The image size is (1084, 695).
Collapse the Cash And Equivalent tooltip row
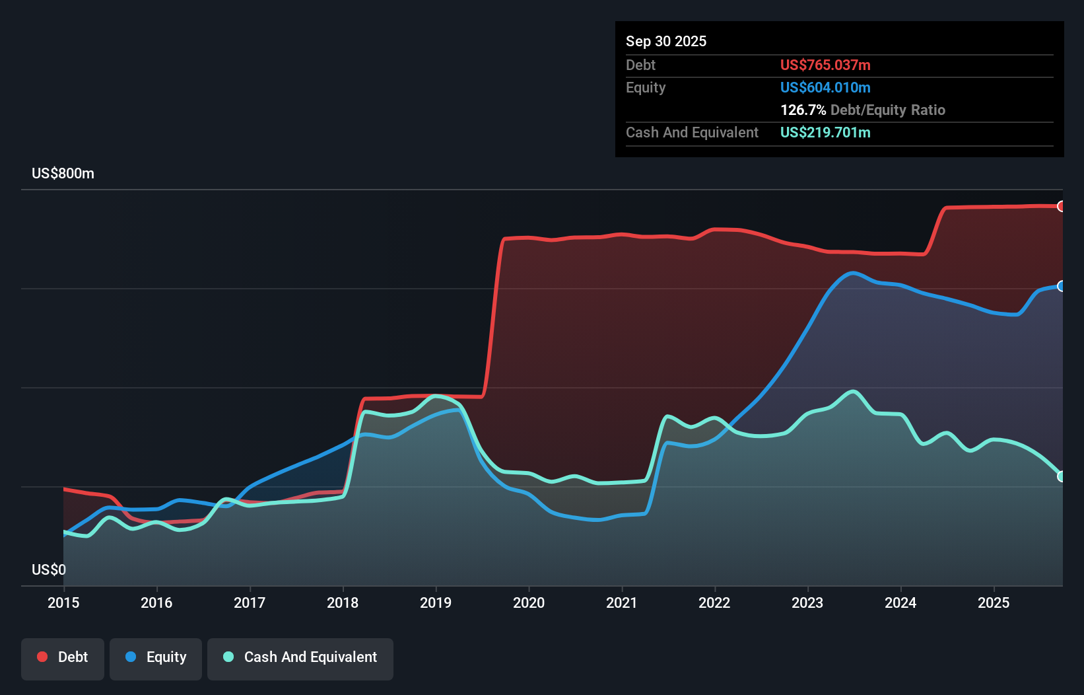click(692, 132)
